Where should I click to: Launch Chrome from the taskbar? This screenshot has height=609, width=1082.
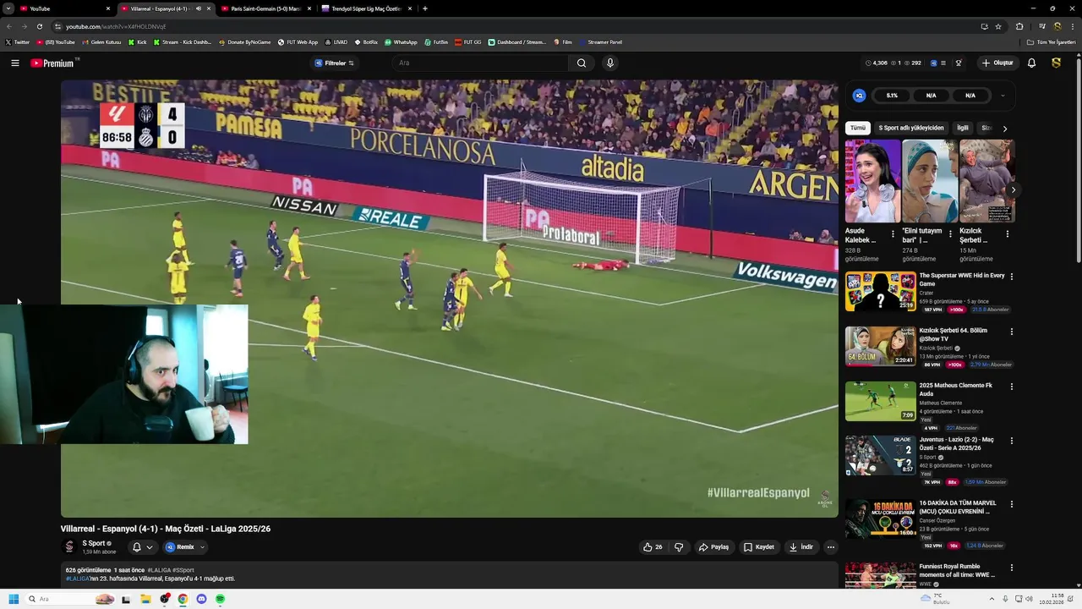click(183, 599)
